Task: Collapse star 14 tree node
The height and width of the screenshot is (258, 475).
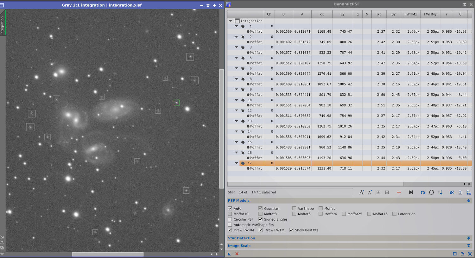Action: click(x=236, y=132)
